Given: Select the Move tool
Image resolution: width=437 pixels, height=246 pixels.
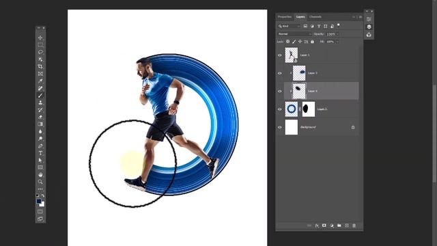Looking at the screenshot, I should click(x=40, y=38).
